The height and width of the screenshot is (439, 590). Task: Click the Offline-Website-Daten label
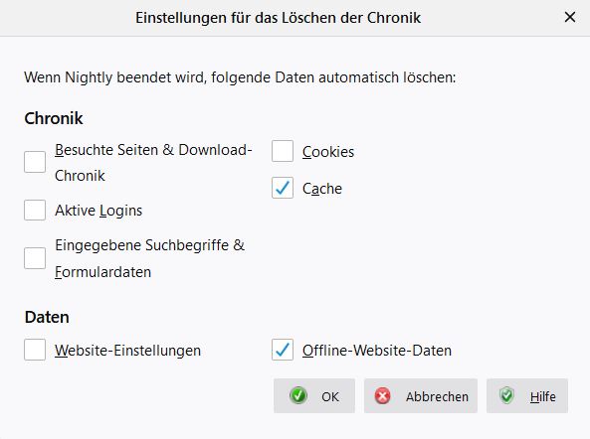coord(377,351)
